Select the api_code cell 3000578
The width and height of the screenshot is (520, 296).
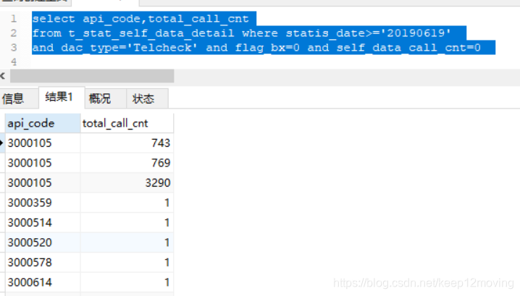(x=43, y=263)
